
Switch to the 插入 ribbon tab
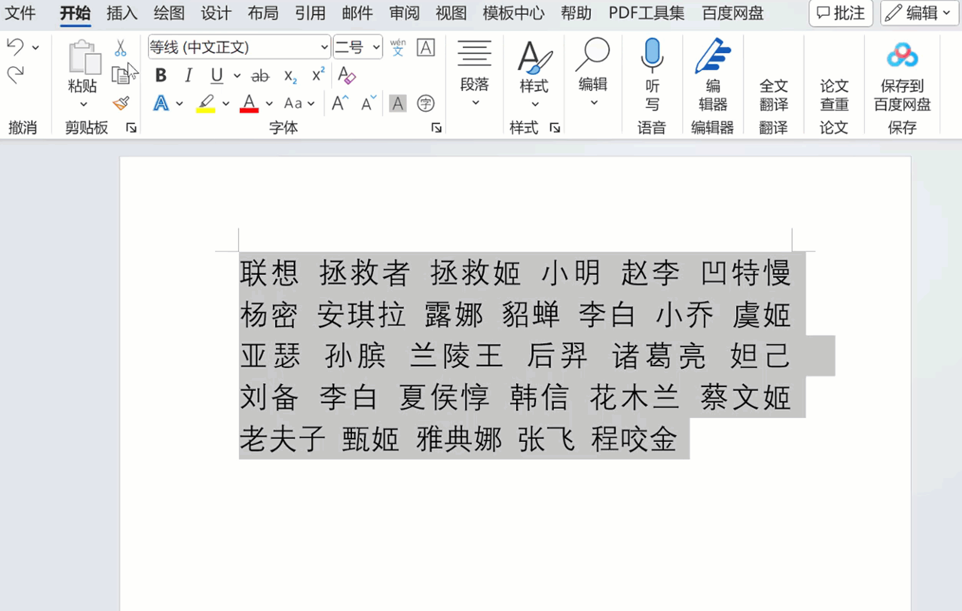point(121,13)
